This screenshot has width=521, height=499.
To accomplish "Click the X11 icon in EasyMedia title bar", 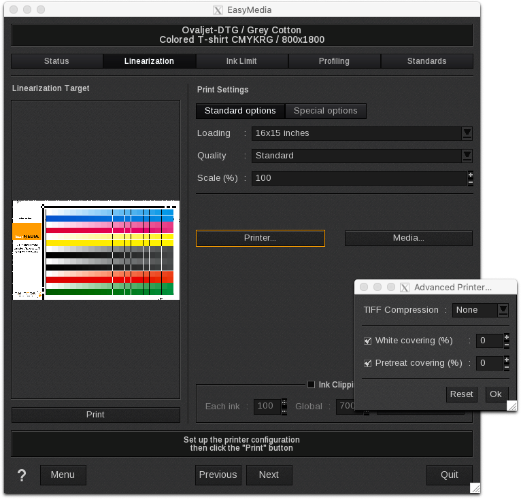I will tap(218, 10).
